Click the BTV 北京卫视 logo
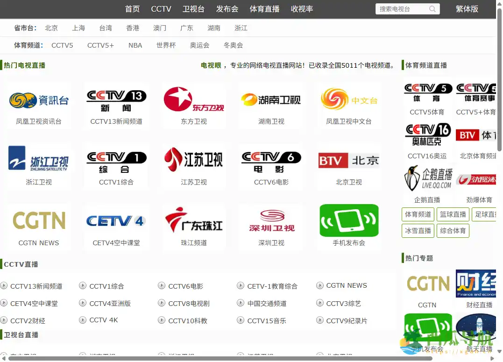This screenshot has width=503, height=362. [x=349, y=160]
